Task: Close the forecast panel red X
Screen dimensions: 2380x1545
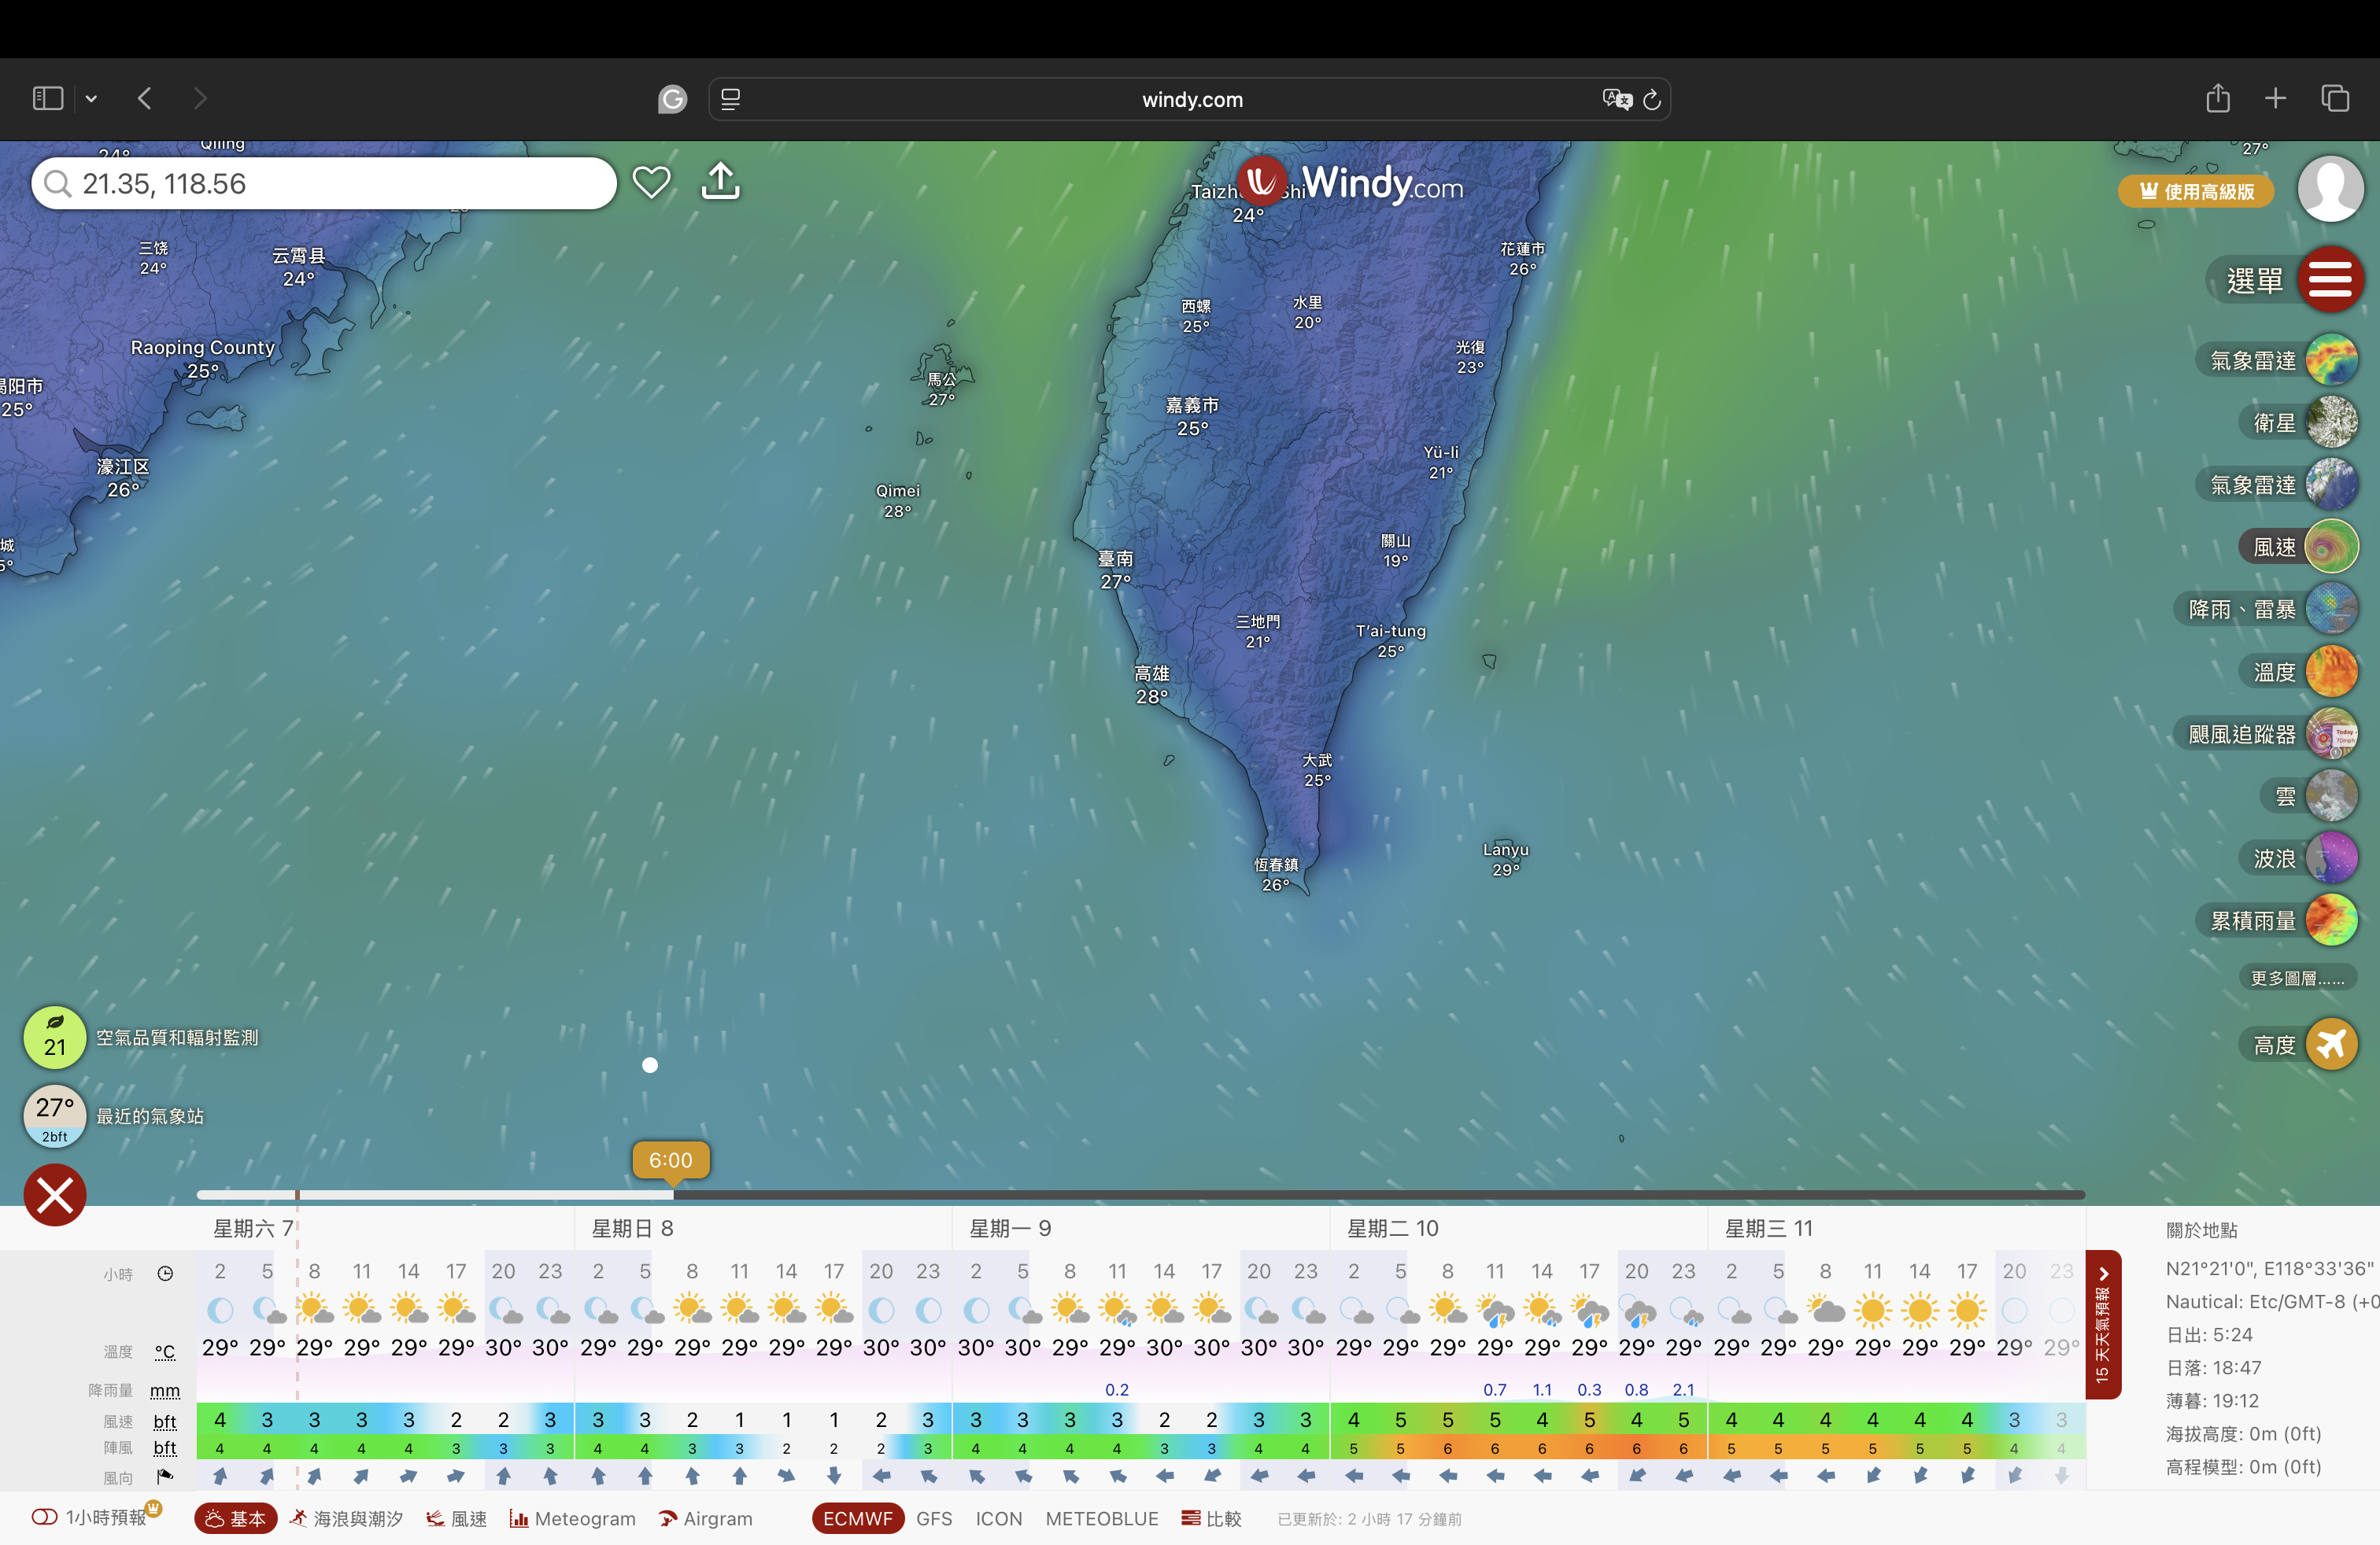Action: coord(55,1194)
